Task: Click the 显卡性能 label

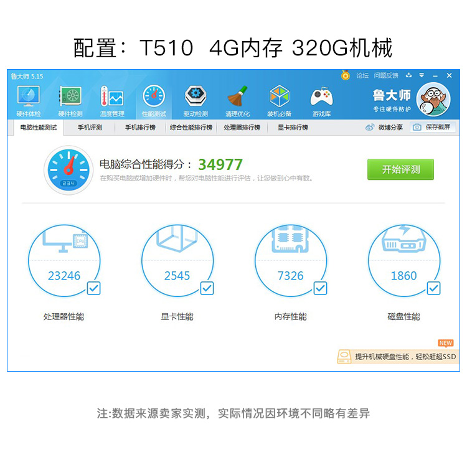Action: [177, 316]
